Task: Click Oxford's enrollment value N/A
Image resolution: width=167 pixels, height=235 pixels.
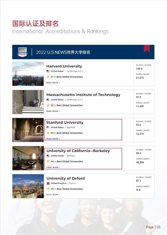Action: (138, 190)
